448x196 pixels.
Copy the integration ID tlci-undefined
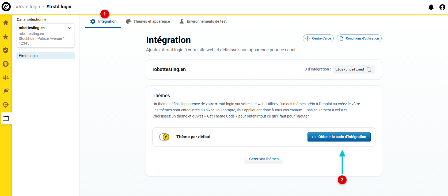[x=369, y=69]
